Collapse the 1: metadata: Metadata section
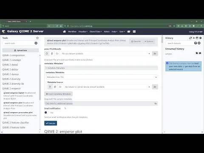 click(x=101, y=68)
